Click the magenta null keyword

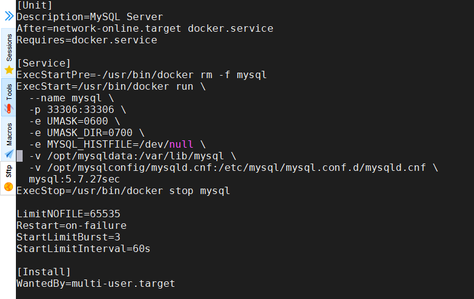[x=181, y=144]
